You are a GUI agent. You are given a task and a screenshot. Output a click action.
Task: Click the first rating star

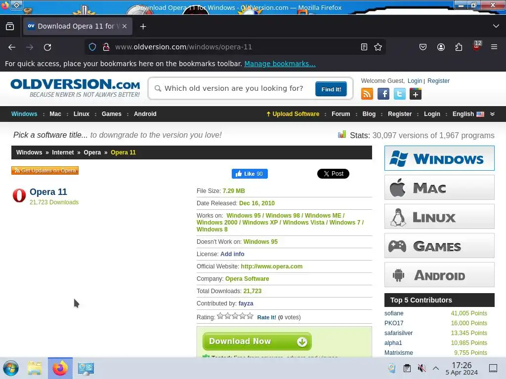(x=220, y=316)
